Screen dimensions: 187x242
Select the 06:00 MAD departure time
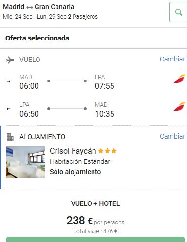point(29,86)
